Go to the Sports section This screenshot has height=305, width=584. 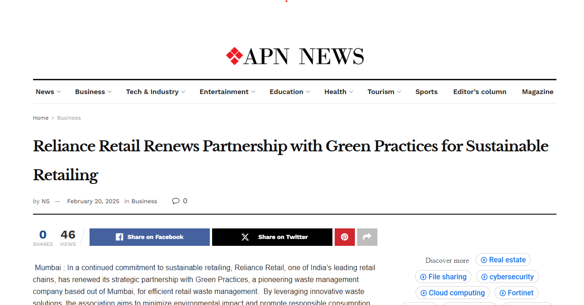426,92
